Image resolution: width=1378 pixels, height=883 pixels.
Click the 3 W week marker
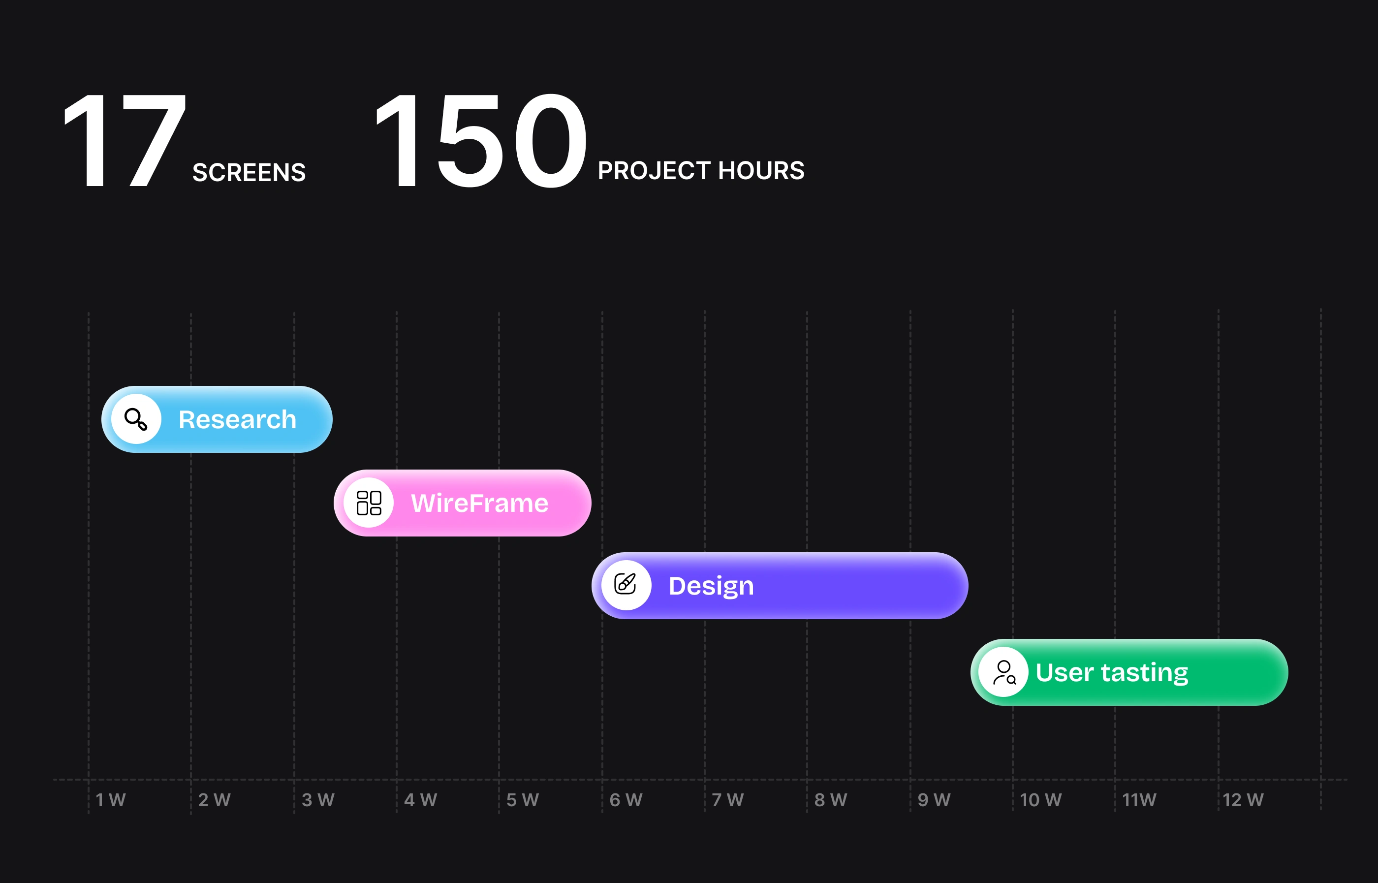coord(317,800)
